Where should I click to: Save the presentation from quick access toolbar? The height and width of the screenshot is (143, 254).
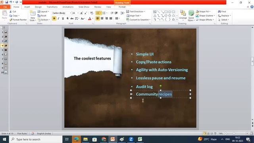point(7,2)
